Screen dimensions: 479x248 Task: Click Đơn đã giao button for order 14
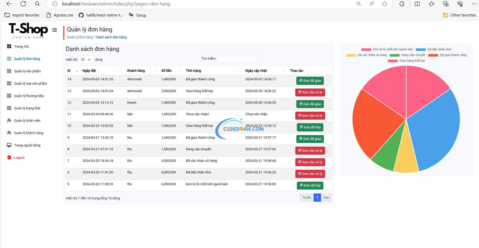pyautogui.click(x=310, y=81)
